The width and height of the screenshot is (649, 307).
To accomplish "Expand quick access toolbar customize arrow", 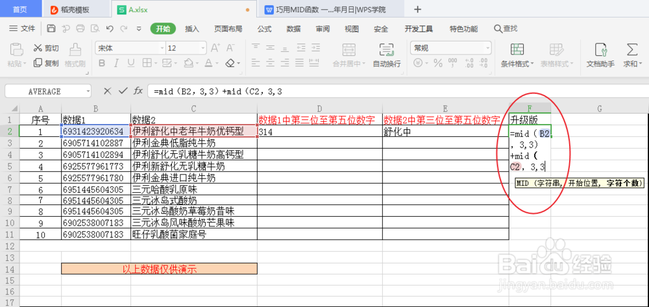I will [139, 29].
